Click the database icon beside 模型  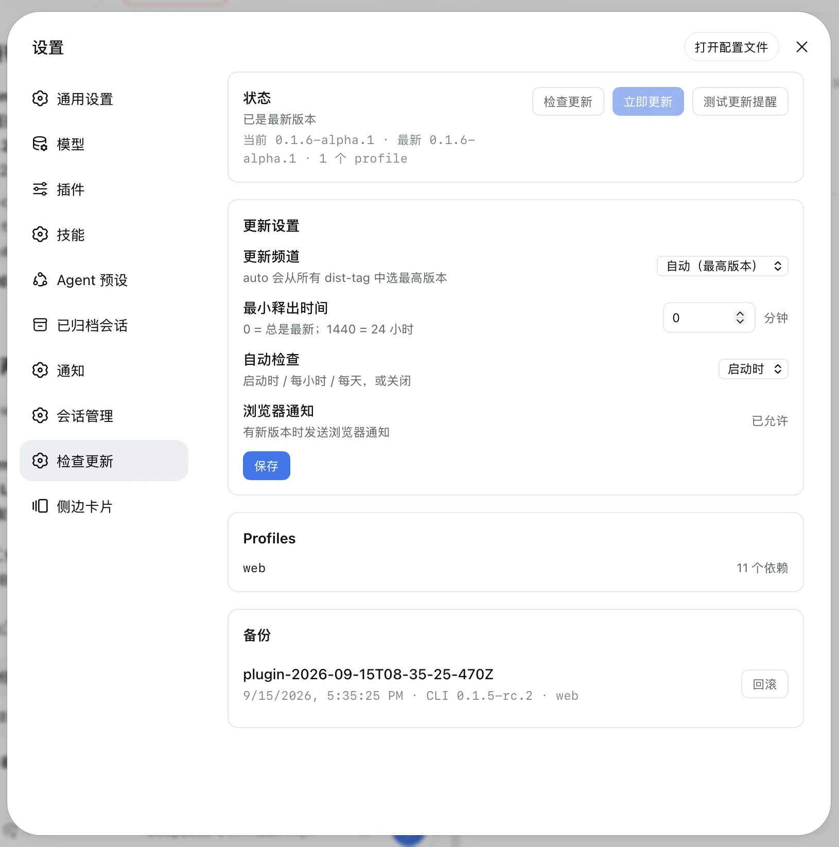(40, 144)
